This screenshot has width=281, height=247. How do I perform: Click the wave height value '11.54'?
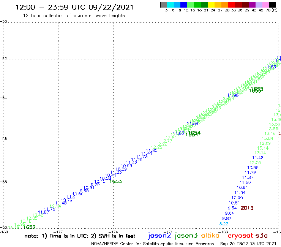coord(240,193)
